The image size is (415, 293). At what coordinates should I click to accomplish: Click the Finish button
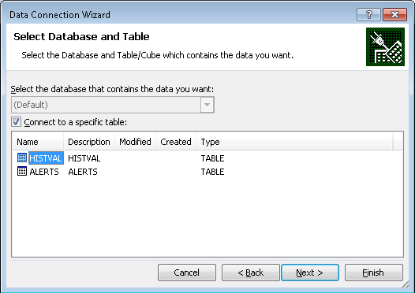(x=374, y=273)
